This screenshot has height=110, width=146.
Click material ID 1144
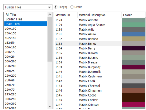point(59,91)
